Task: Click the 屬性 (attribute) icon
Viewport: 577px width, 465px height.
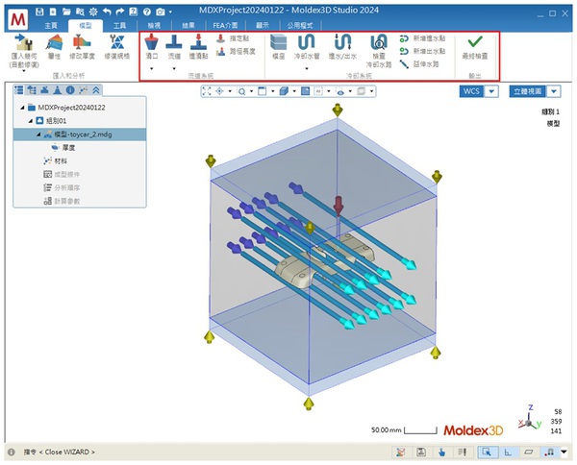Action: pos(55,43)
